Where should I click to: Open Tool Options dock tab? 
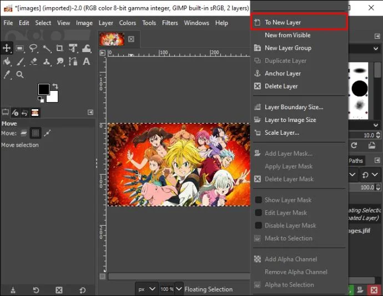pos(5,113)
